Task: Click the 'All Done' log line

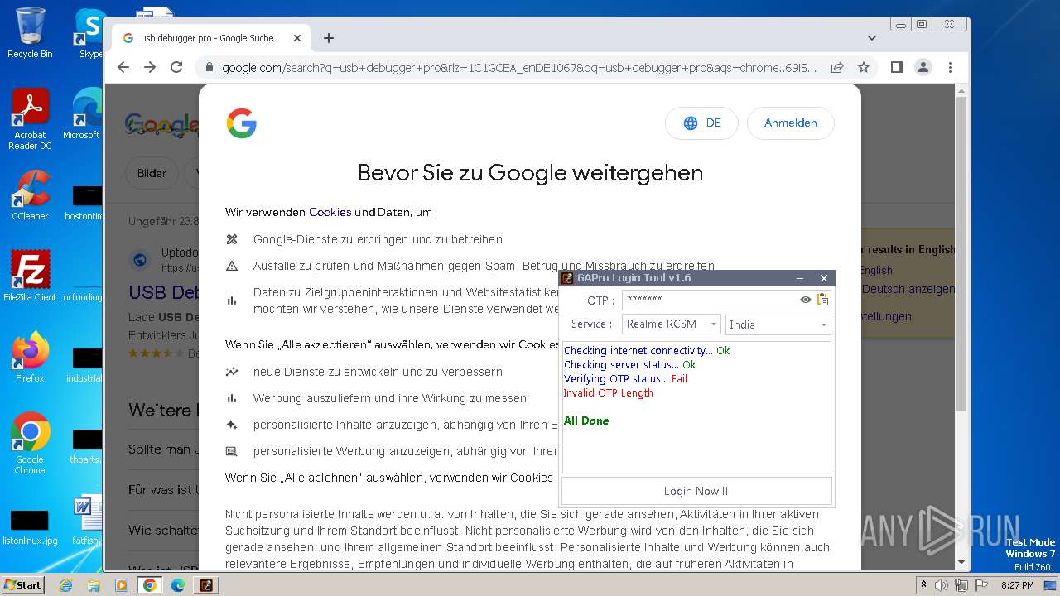Action: 586,421
